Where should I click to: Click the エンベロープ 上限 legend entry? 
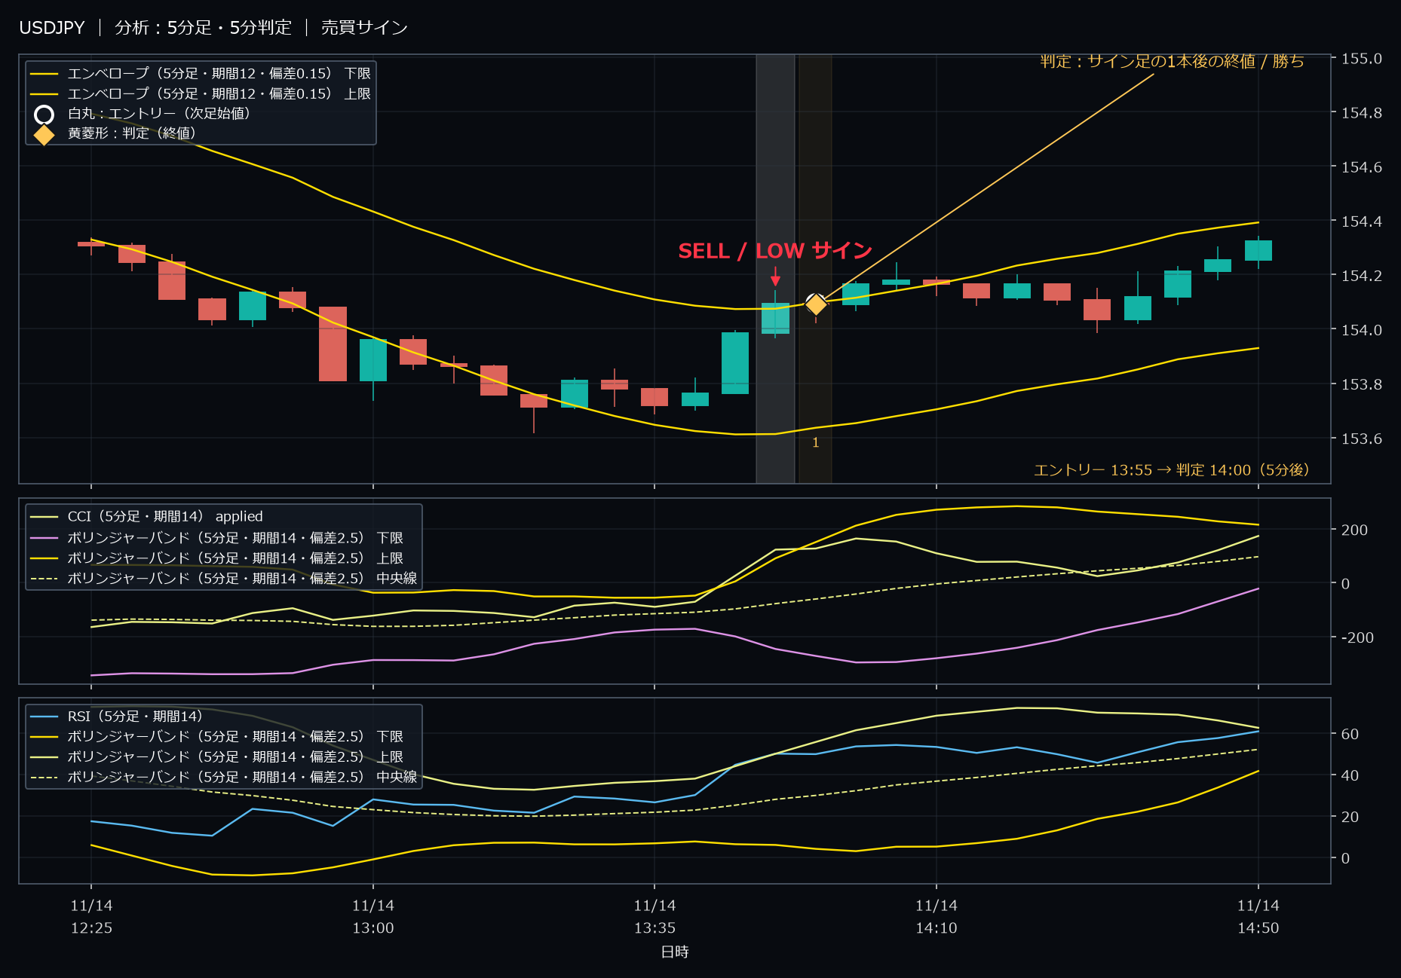[x=201, y=93]
